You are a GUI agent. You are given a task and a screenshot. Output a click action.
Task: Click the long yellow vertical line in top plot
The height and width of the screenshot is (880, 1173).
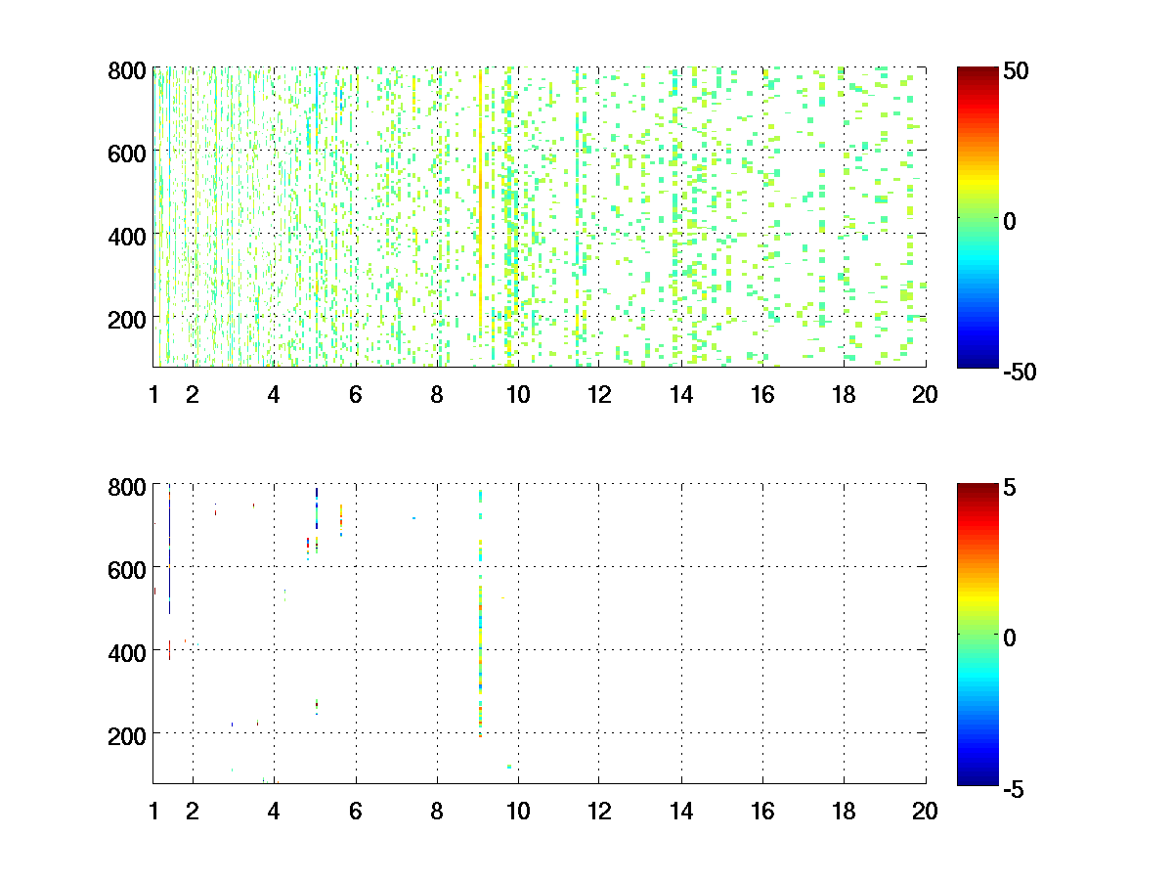point(480,205)
